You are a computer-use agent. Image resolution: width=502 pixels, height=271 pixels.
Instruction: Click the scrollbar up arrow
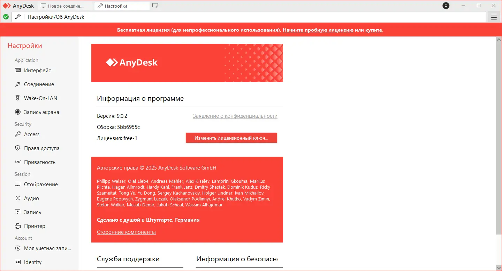pos(499,39)
